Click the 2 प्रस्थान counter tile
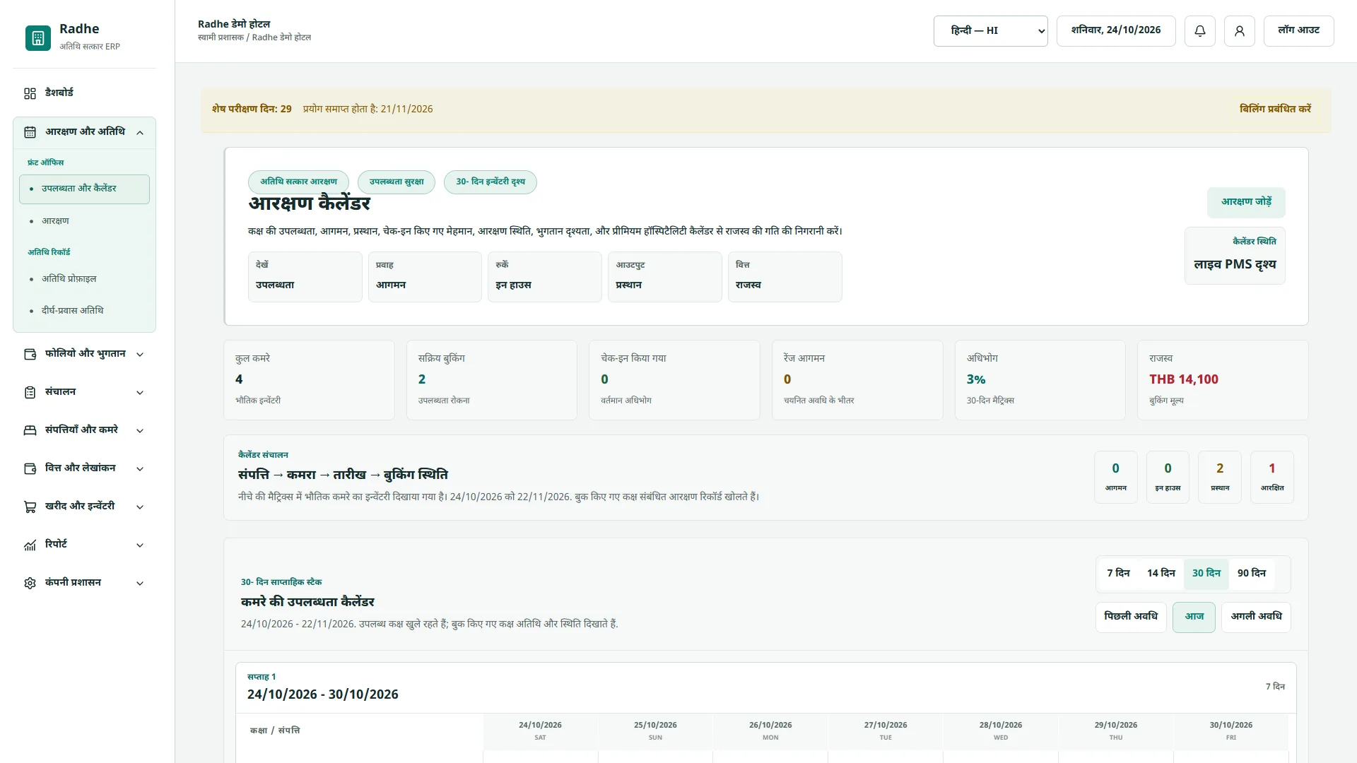1357x763 pixels. point(1220,478)
